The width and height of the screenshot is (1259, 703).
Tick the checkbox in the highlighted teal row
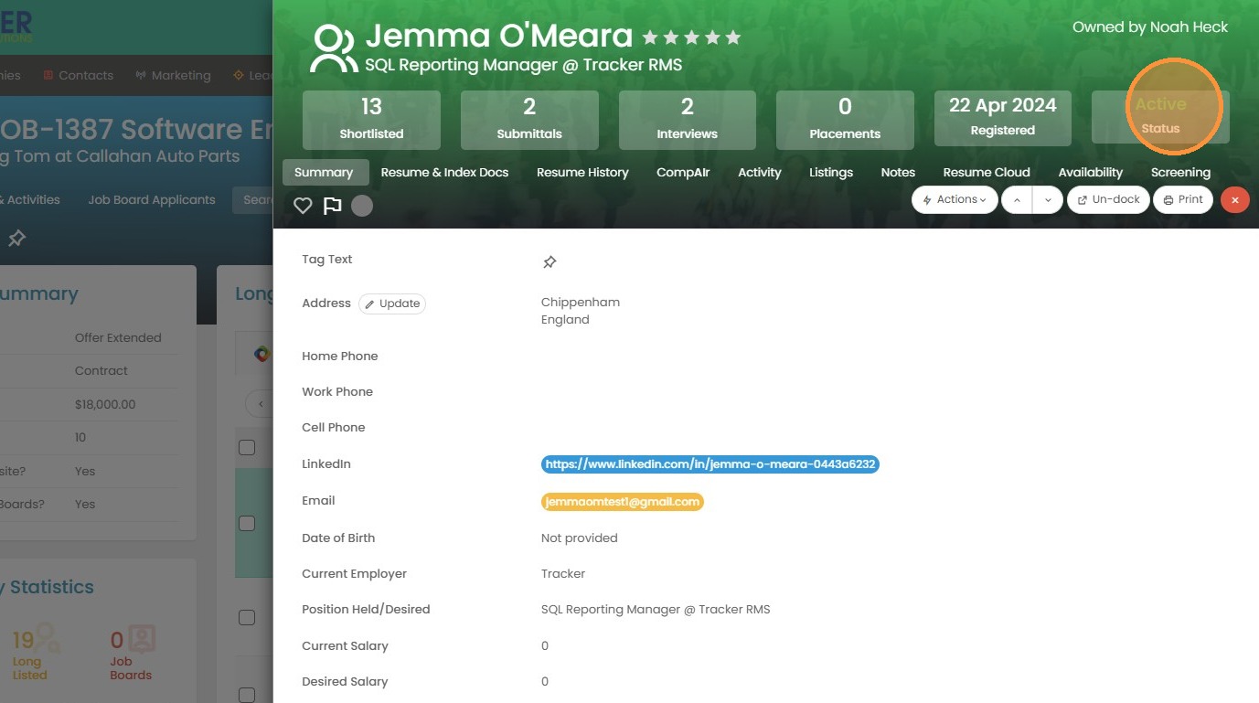click(x=247, y=523)
